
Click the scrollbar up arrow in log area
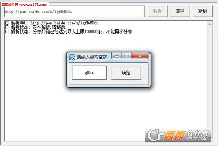click(210, 24)
